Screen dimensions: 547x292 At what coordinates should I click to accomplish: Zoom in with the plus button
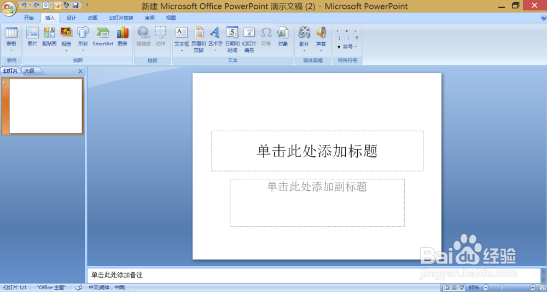pos(533,288)
